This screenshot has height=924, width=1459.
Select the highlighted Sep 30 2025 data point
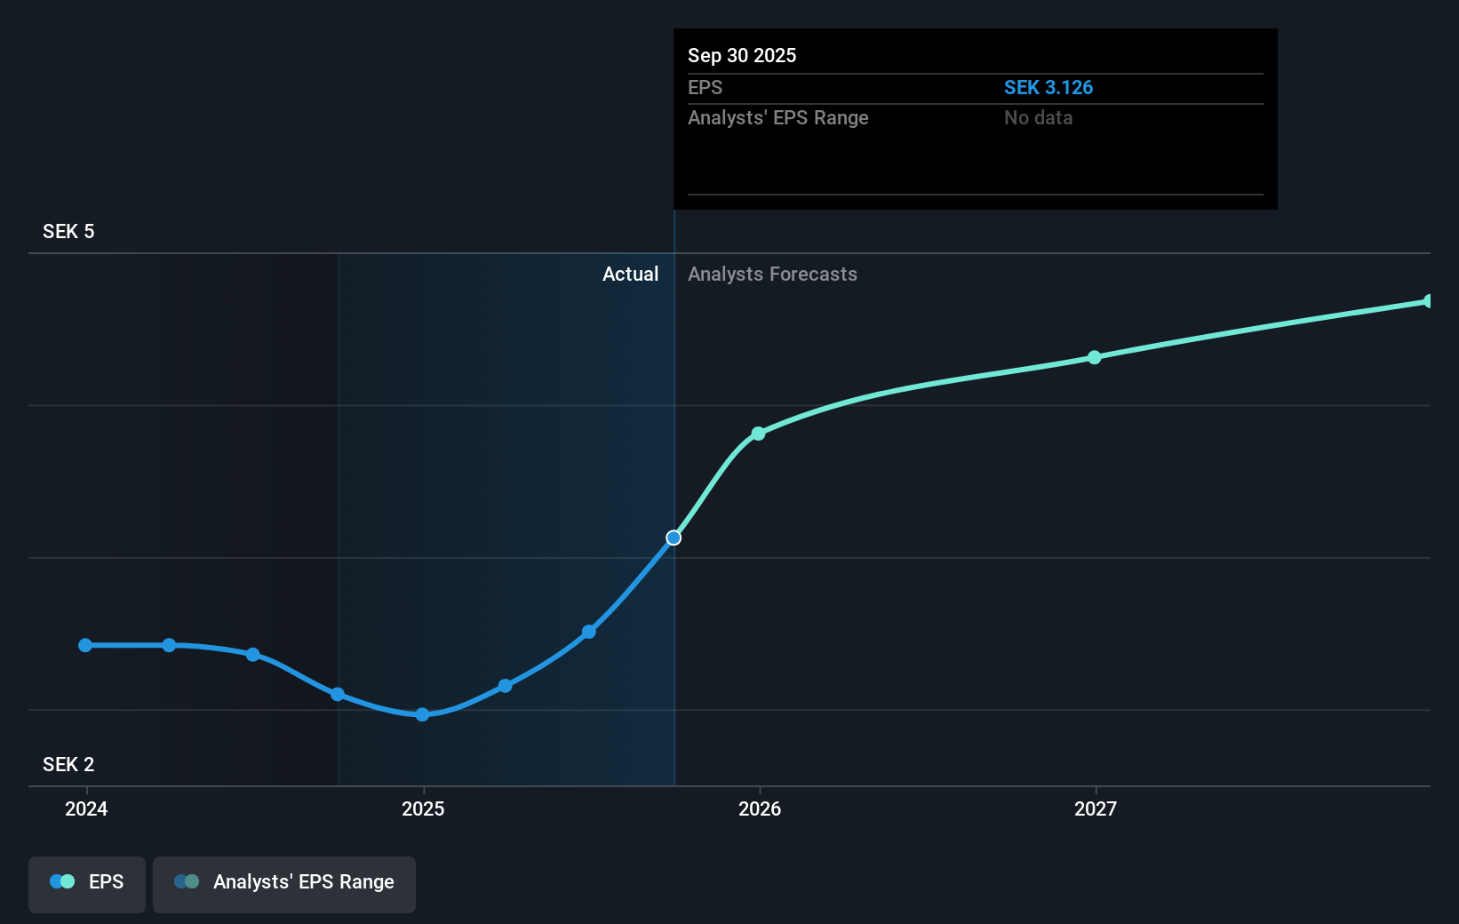[673, 537]
